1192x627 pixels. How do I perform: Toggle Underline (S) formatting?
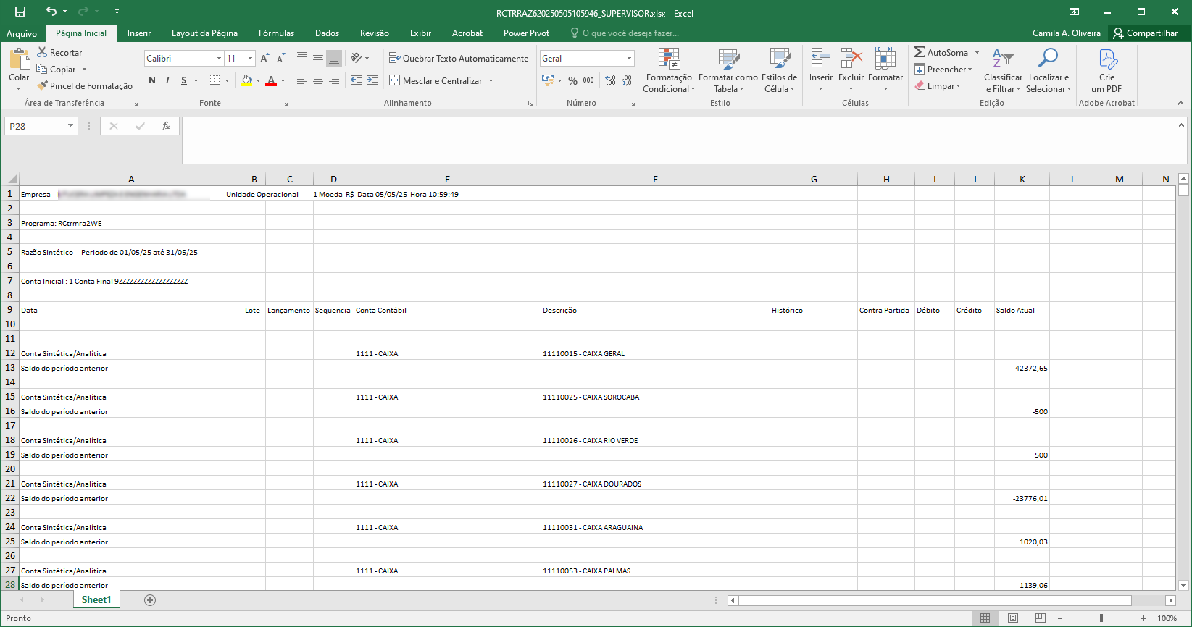pos(184,80)
